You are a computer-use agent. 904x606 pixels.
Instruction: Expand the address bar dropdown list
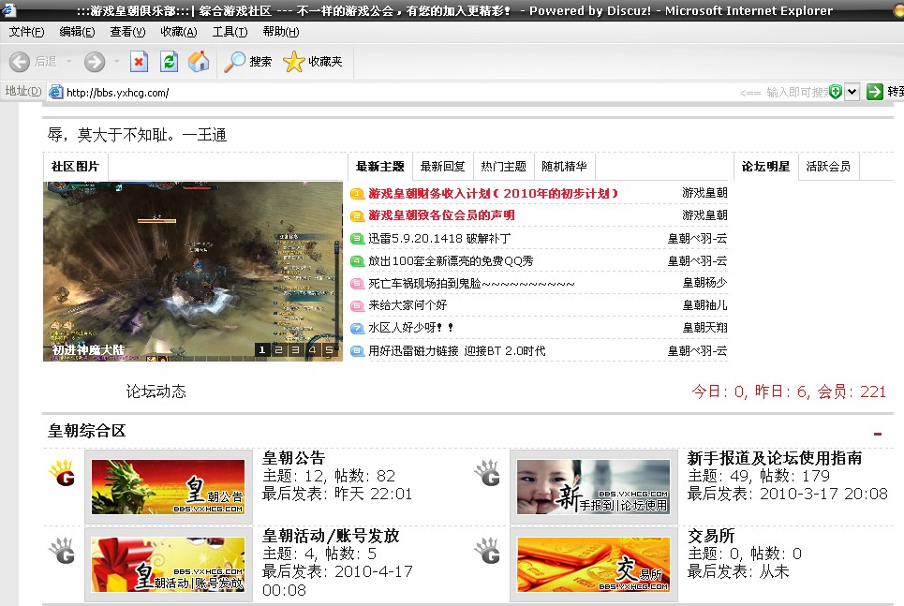(852, 92)
